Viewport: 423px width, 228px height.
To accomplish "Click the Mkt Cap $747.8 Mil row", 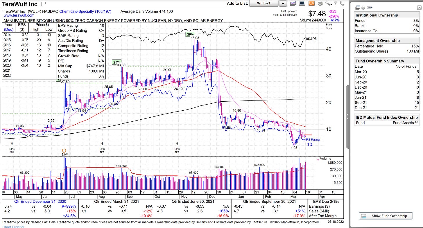I will (x=81, y=66).
